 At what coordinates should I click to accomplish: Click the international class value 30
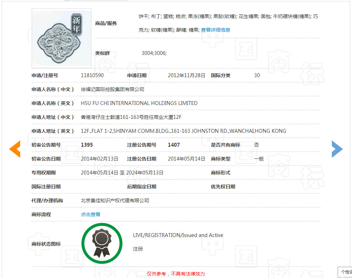256,75
